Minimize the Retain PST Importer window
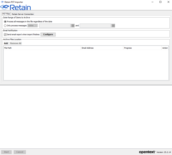 [x=153, y=2]
